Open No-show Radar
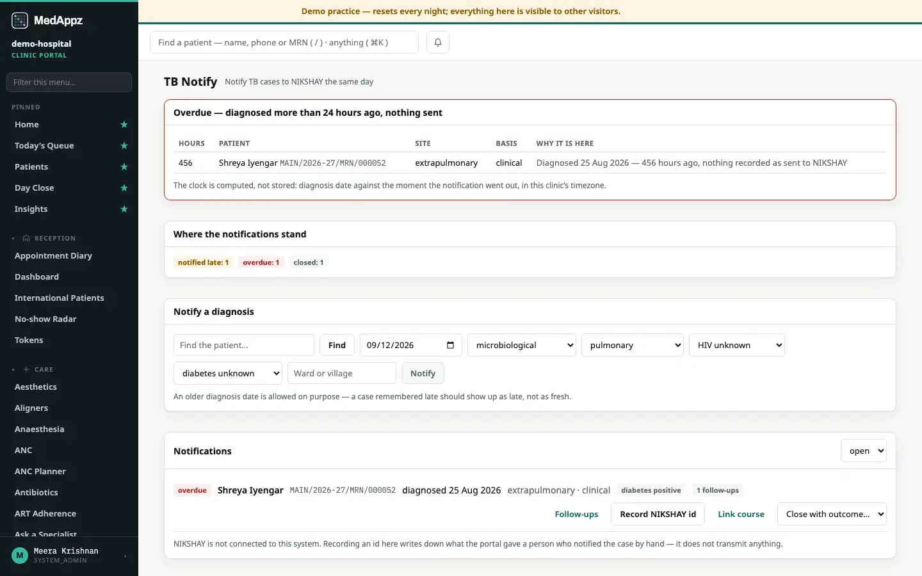The width and height of the screenshot is (922, 576). (45, 319)
